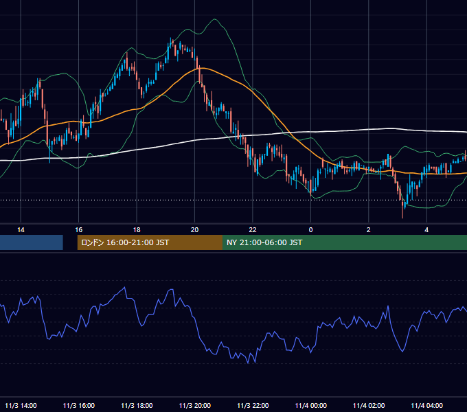Click the upper time axis label 18

pos(137,230)
